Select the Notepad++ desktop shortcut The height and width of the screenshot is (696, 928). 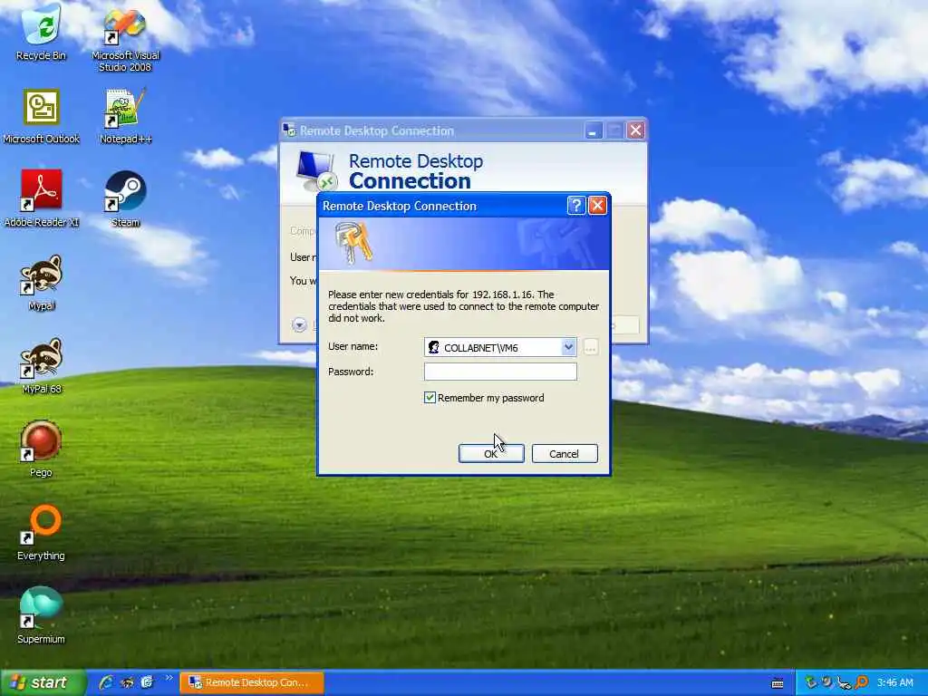(x=125, y=117)
